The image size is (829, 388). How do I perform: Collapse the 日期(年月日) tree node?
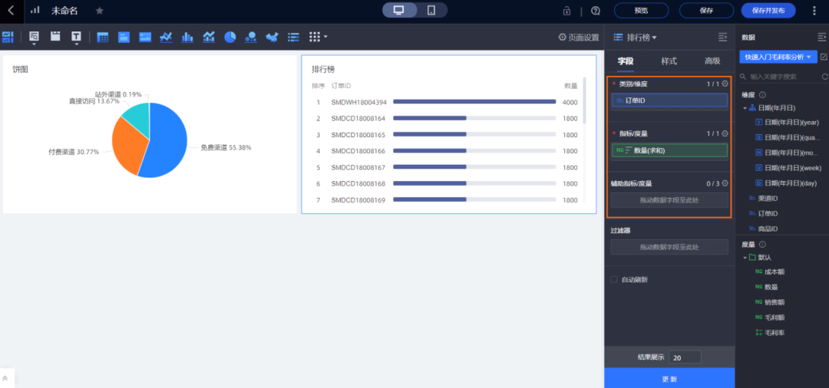(x=745, y=108)
